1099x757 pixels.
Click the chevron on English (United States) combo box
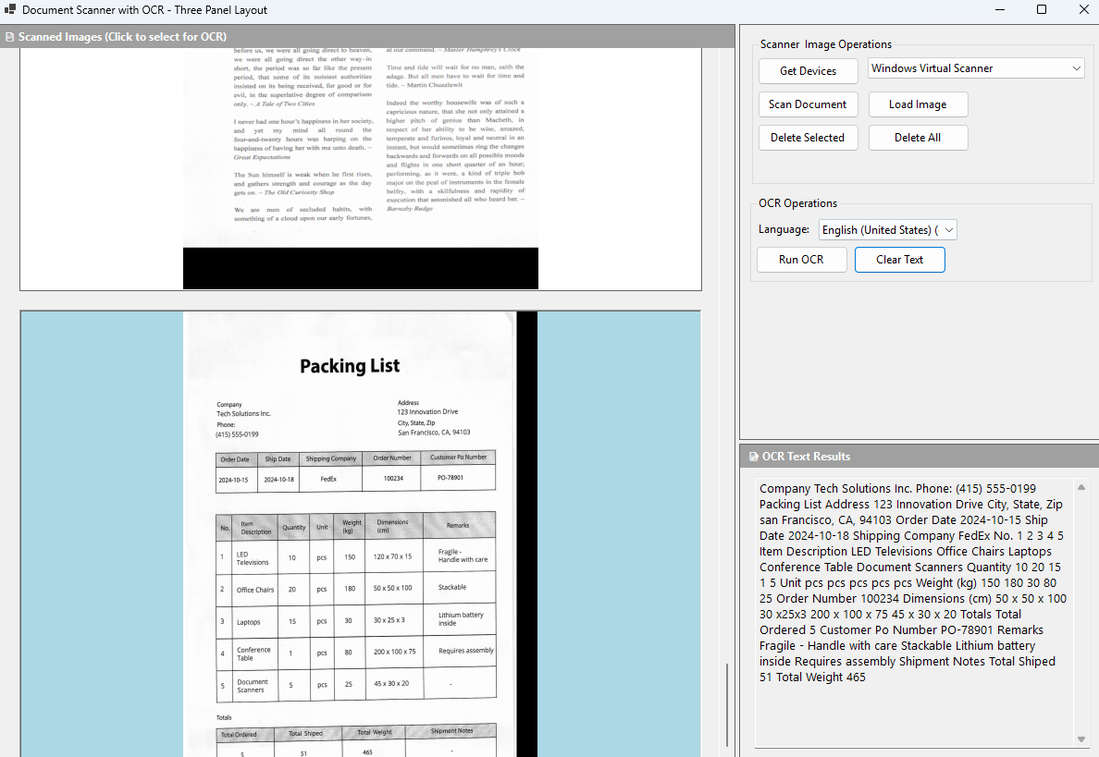(947, 229)
